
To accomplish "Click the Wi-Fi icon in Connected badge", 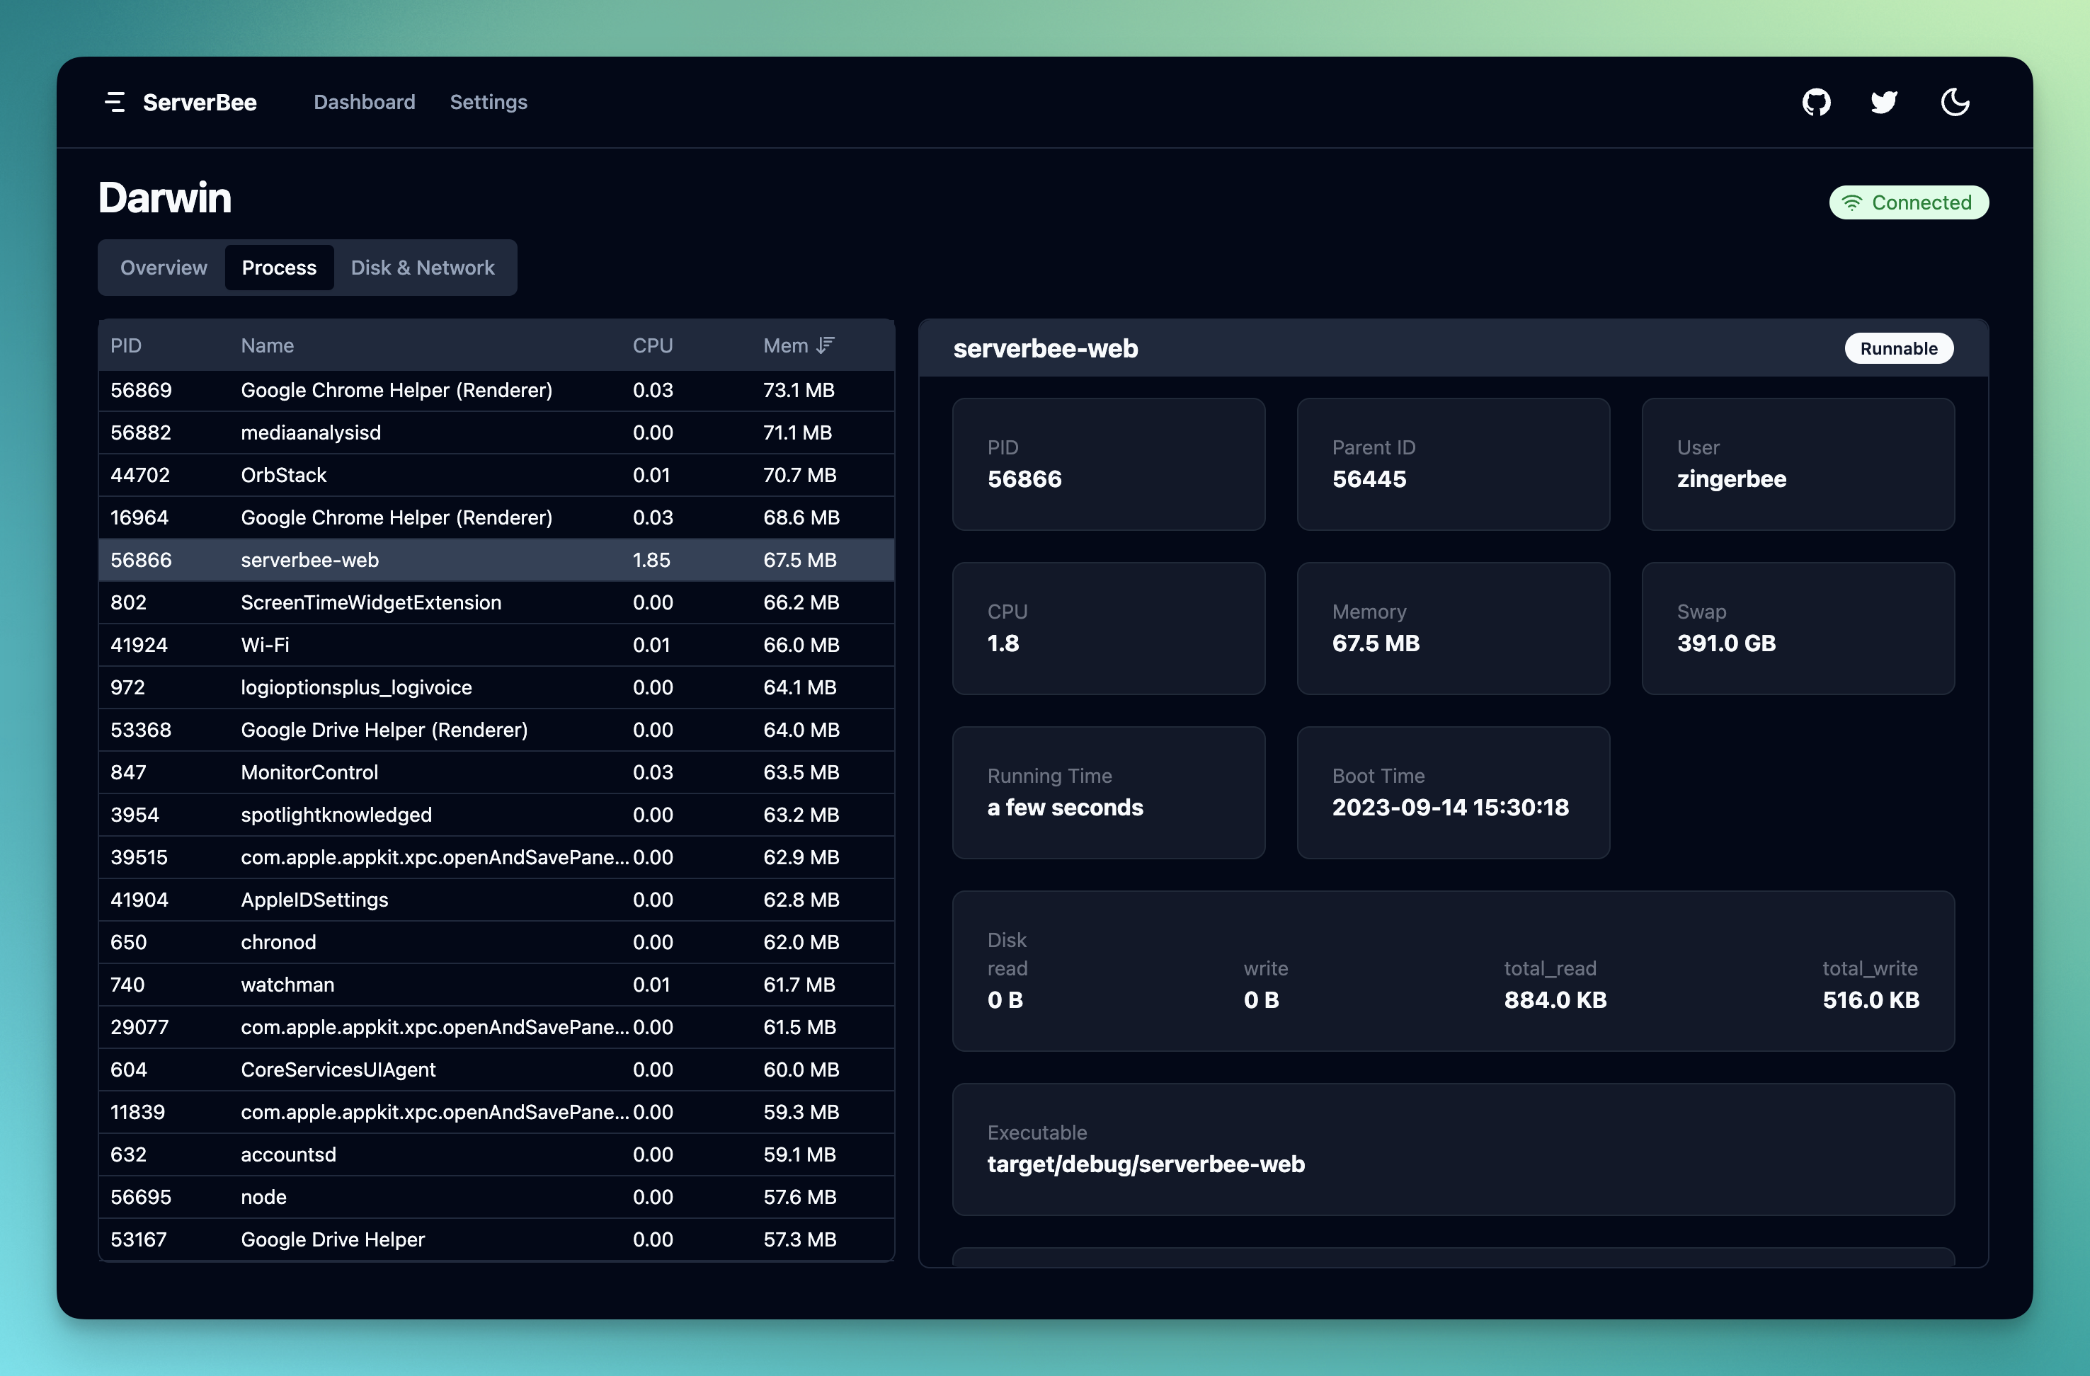I will coord(1851,203).
